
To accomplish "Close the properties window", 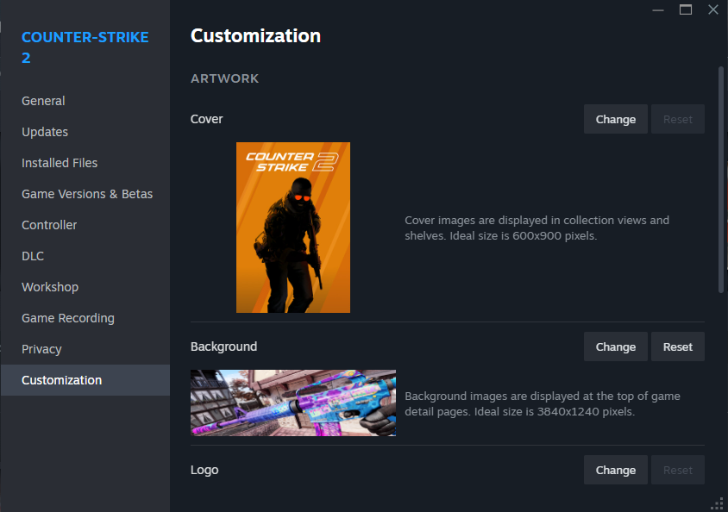I will pyautogui.click(x=713, y=9).
